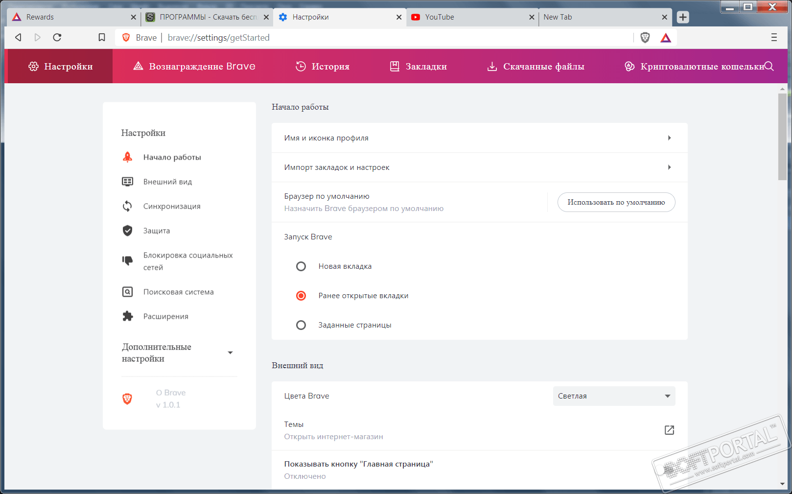Open the Поисковая система sidebar link
The width and height of the screenshot is (792, 494).
(179, 292)
